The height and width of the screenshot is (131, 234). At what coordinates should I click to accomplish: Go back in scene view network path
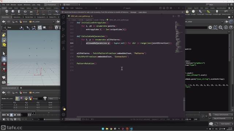pos(4,22)
